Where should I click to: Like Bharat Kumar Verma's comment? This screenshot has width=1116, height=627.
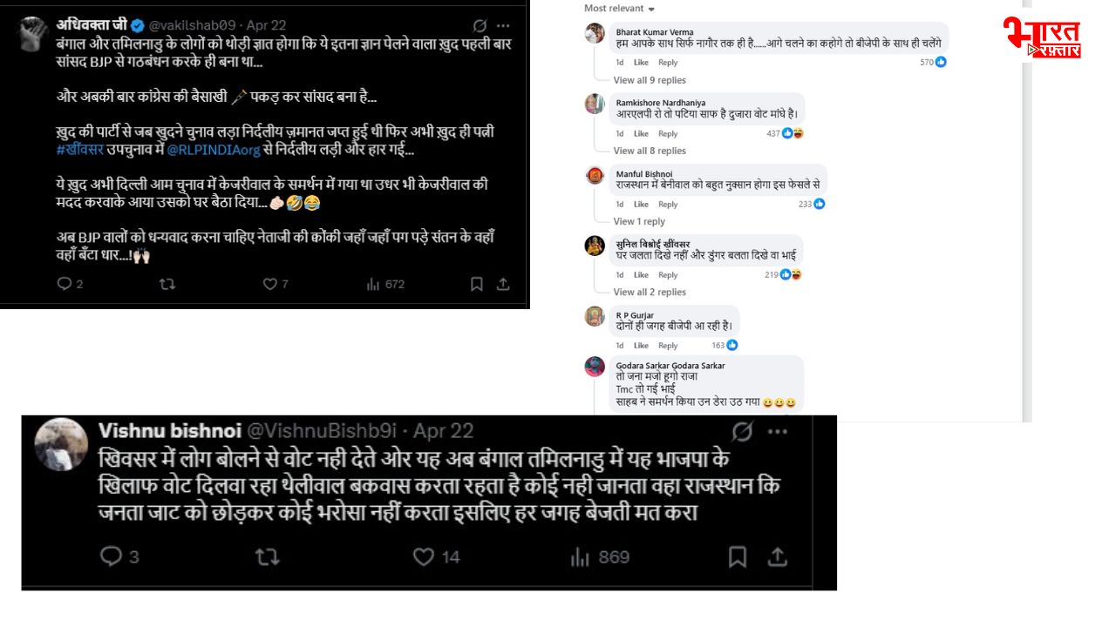[x=641, y=63]
